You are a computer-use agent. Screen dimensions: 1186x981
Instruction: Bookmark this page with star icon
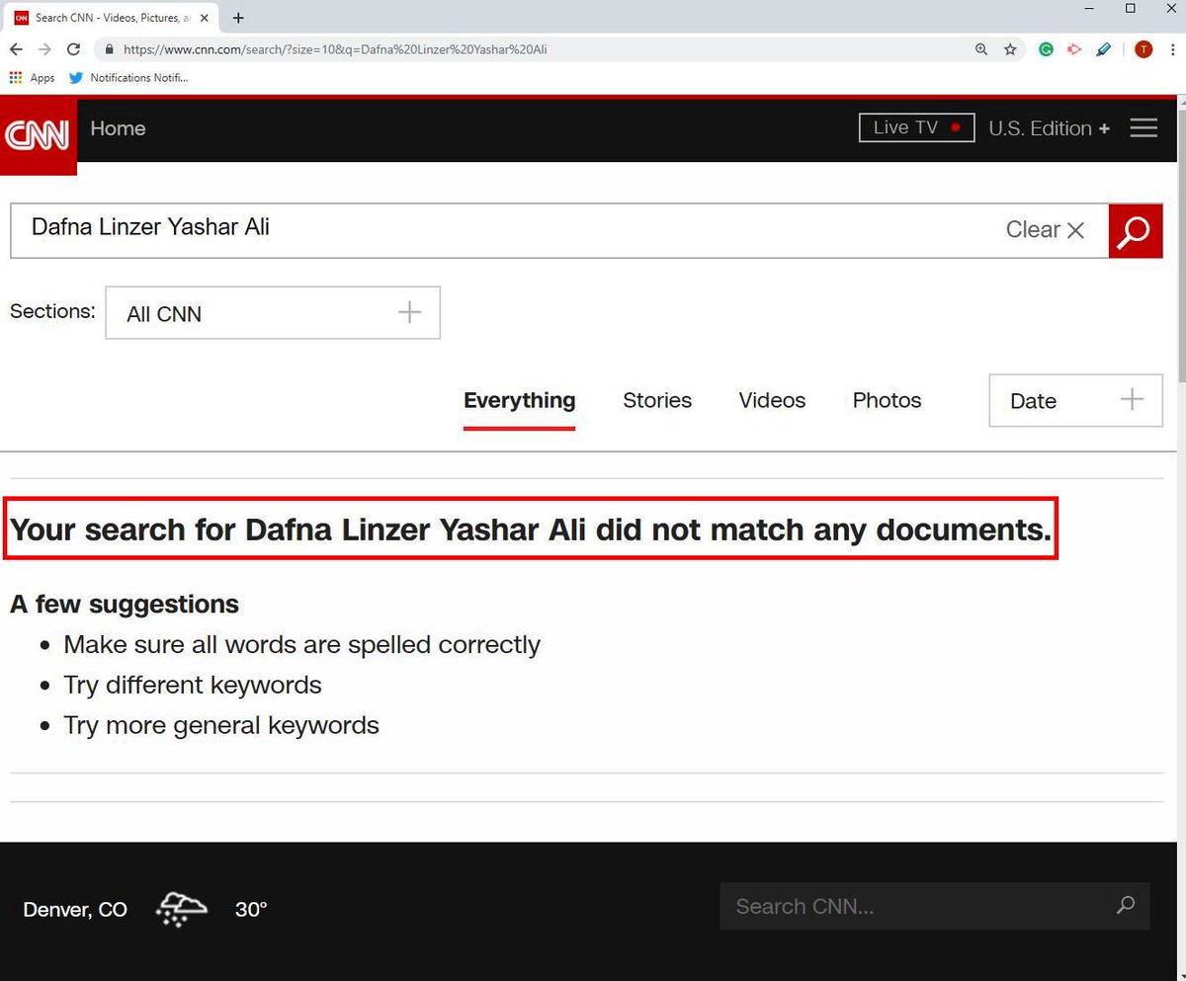pos(1010,49)
